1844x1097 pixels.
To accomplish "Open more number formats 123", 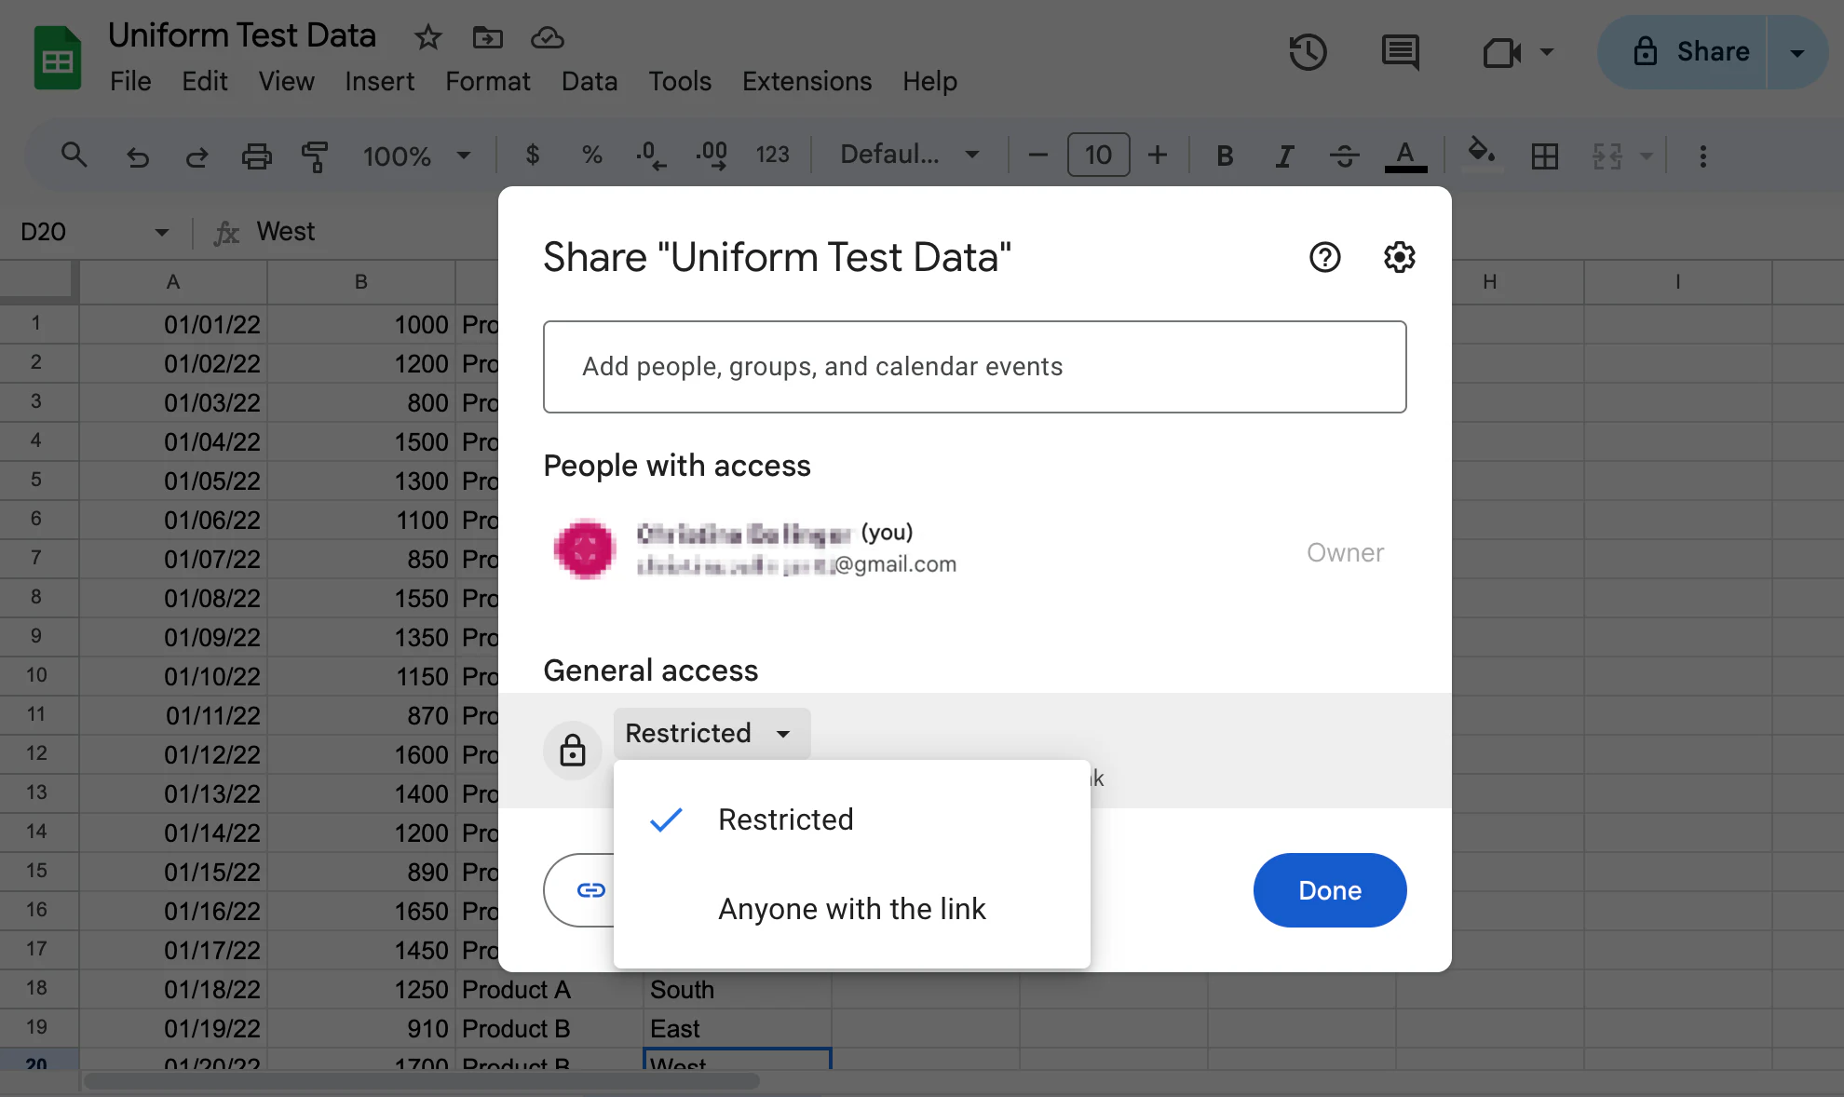I will [x=772, y=155].
